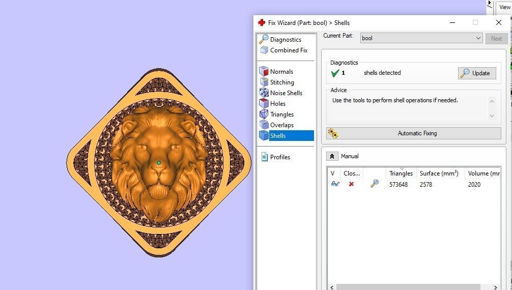
Task: Toggle shell visibility glasses icon
Action: pyautogui.click(x=335, y=184)
